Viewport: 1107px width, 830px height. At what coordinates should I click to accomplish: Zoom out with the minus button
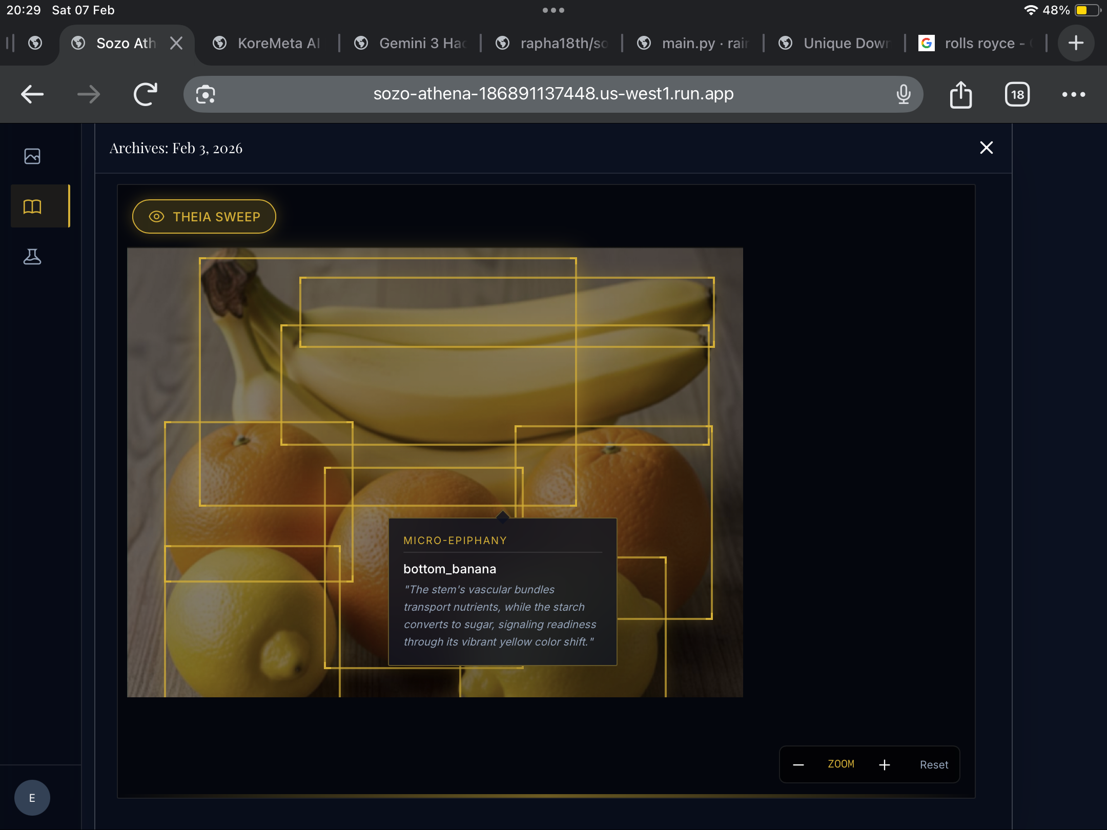[x=798, y=765]
